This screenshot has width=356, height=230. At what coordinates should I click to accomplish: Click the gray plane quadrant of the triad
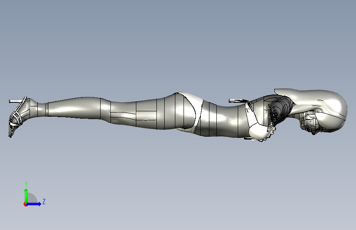click(32, 198)
